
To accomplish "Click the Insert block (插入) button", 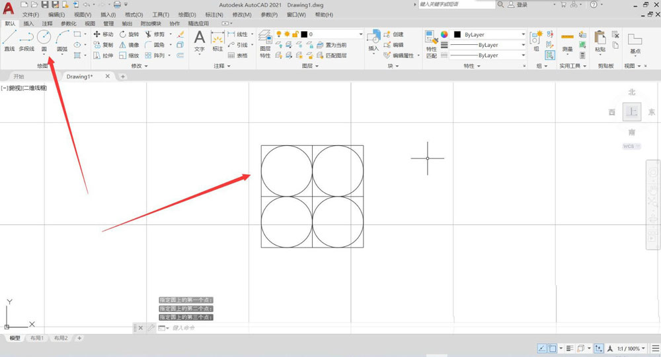I will coord(373,41).
